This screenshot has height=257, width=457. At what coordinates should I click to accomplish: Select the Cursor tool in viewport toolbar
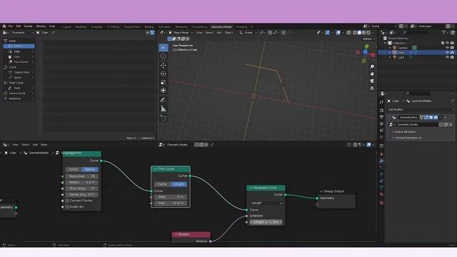point(164,56)
